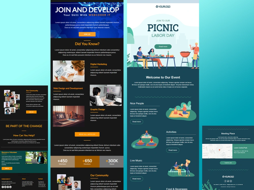Click the How Can You Help? heading
The height and width of the screenshot is (190, 254).
(24, 135)
